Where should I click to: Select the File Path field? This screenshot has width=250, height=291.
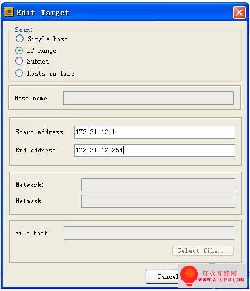coord(149,233)
